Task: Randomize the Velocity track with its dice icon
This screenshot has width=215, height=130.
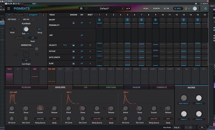Action: click(74, 45)
